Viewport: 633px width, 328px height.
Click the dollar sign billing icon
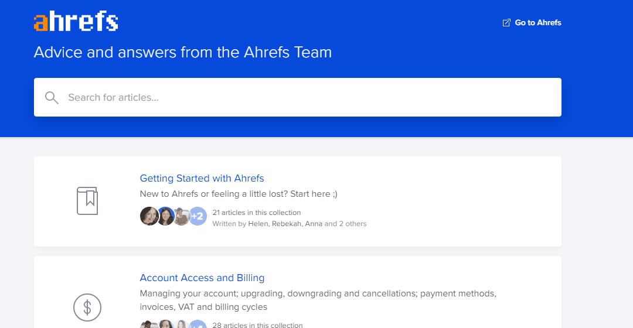pos(87,306)
